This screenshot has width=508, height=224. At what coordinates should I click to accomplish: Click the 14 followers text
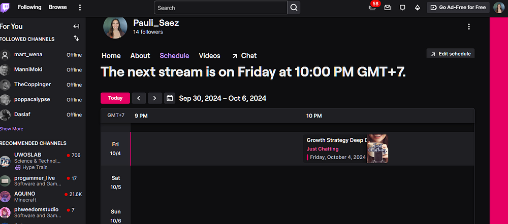(x=148, y=32)
